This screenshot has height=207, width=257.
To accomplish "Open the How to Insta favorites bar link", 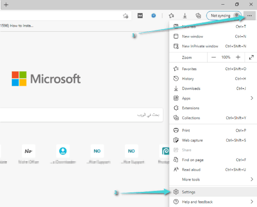I will [17, 25].
